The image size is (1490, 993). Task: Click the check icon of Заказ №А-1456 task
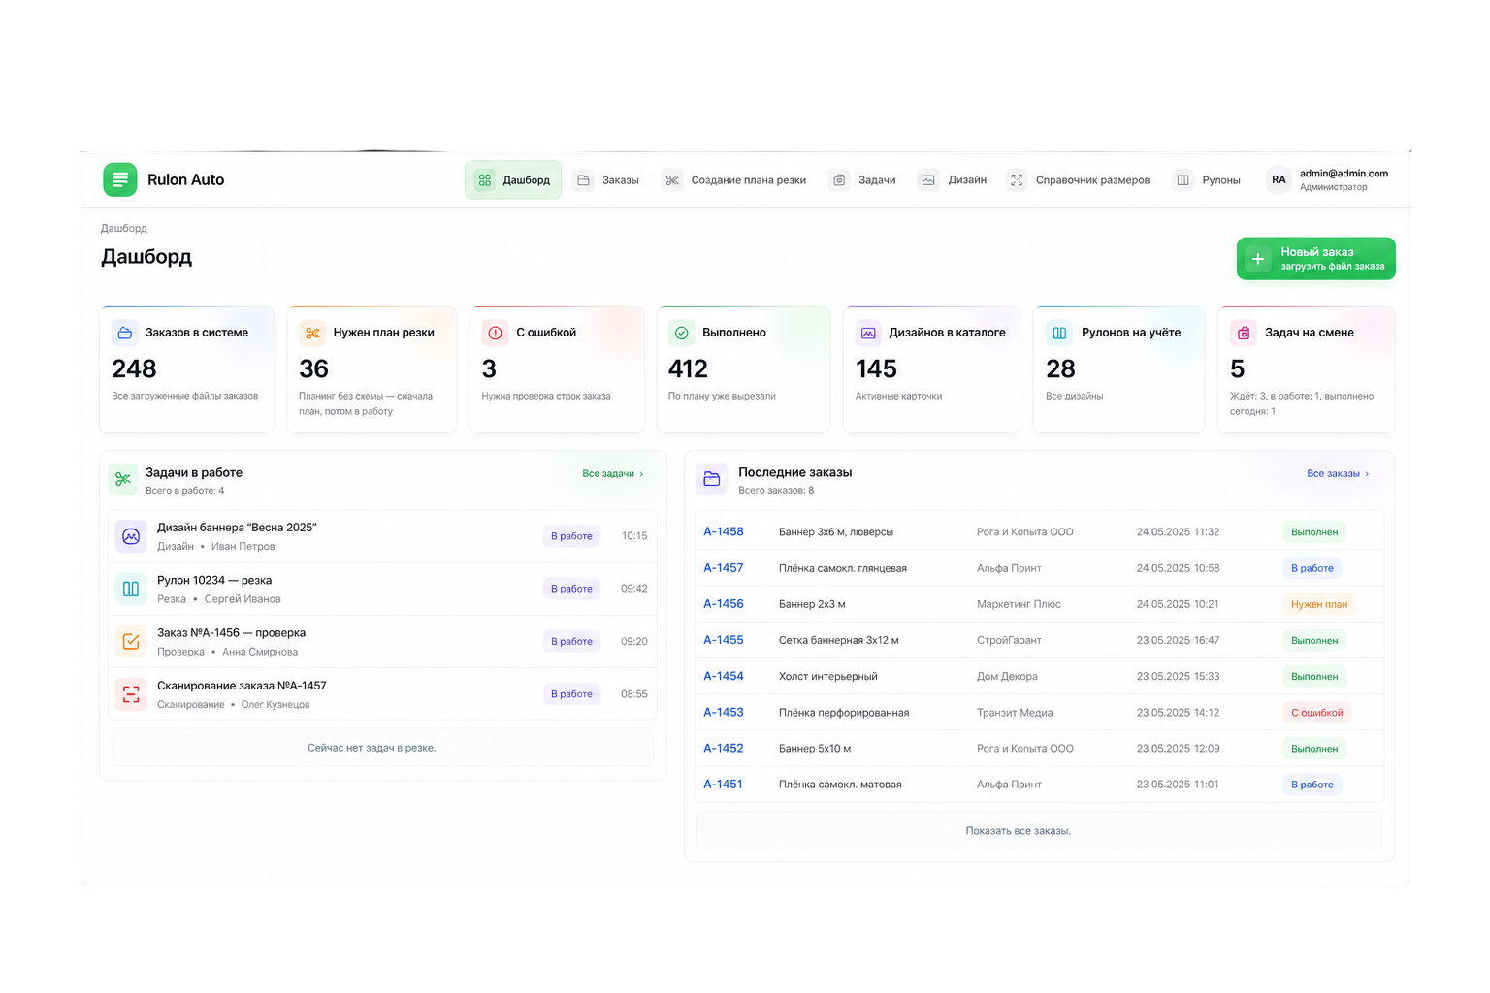point(131,641)
